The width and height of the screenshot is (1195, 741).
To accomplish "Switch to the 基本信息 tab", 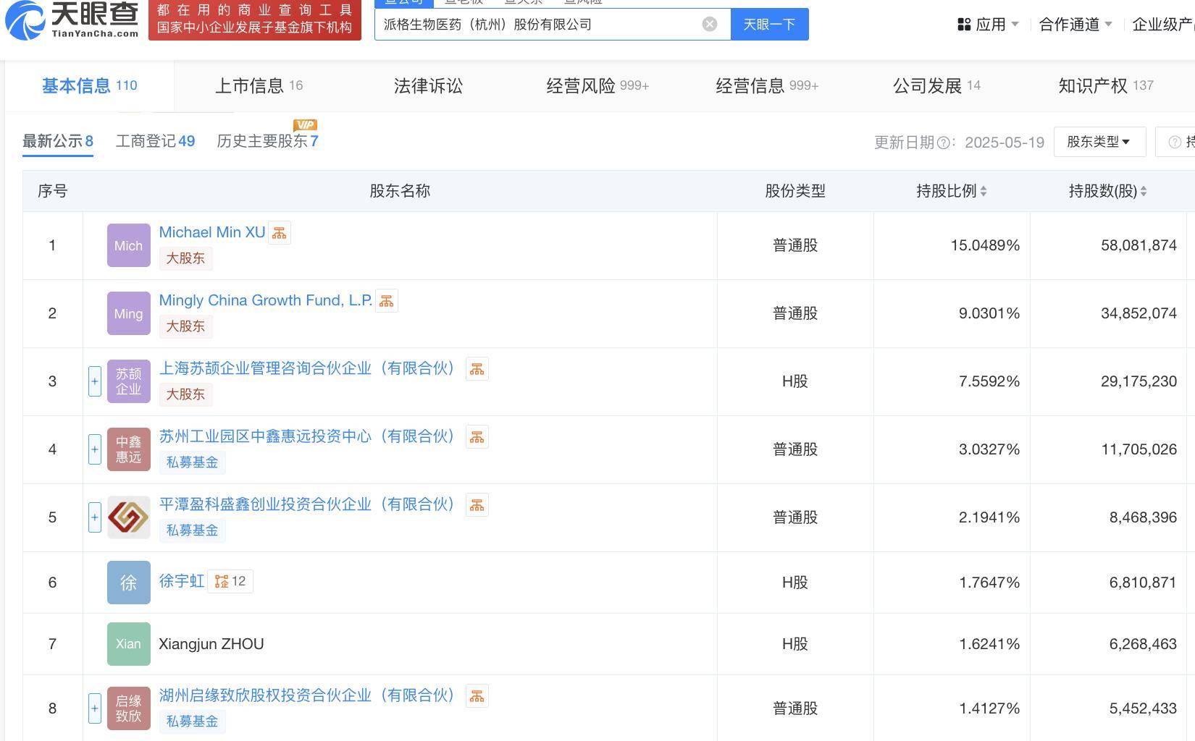I will tap(90, 86).
